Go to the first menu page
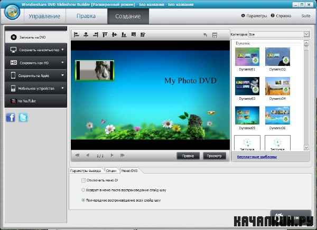This screenshot has width=317, height=230. click(x=77, y=155)
